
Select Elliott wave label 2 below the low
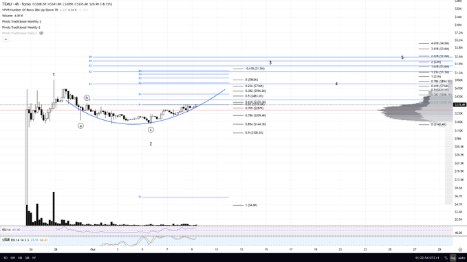point(151,144)
